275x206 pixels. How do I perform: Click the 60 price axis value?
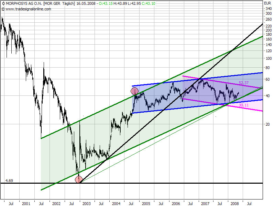[268, 80]
